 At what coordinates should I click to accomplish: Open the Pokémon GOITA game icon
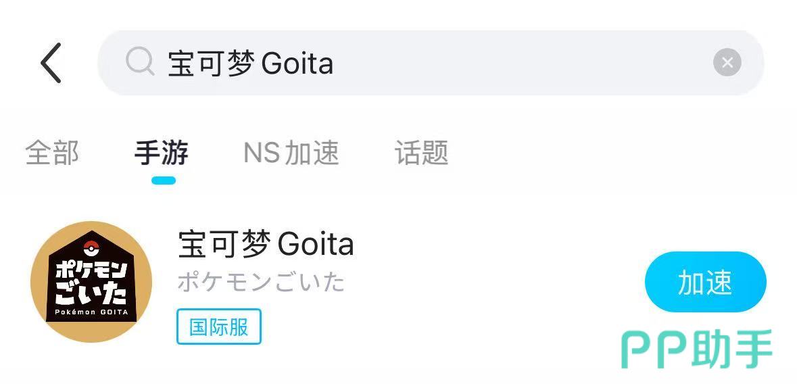[x=91, y=281]
